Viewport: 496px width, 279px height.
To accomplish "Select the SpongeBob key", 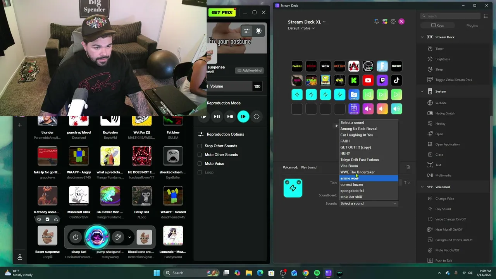I will (325, 80).
